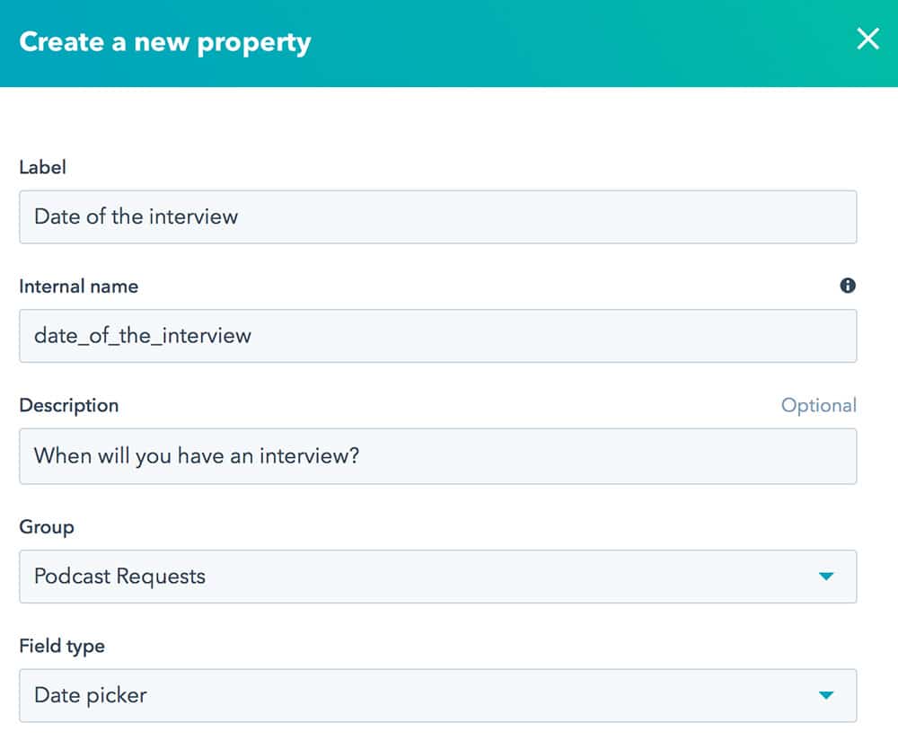Viewport: 898px width, 749px height.
Task: Select the date_of_the_interview internal name text
Action: [141, 335]
